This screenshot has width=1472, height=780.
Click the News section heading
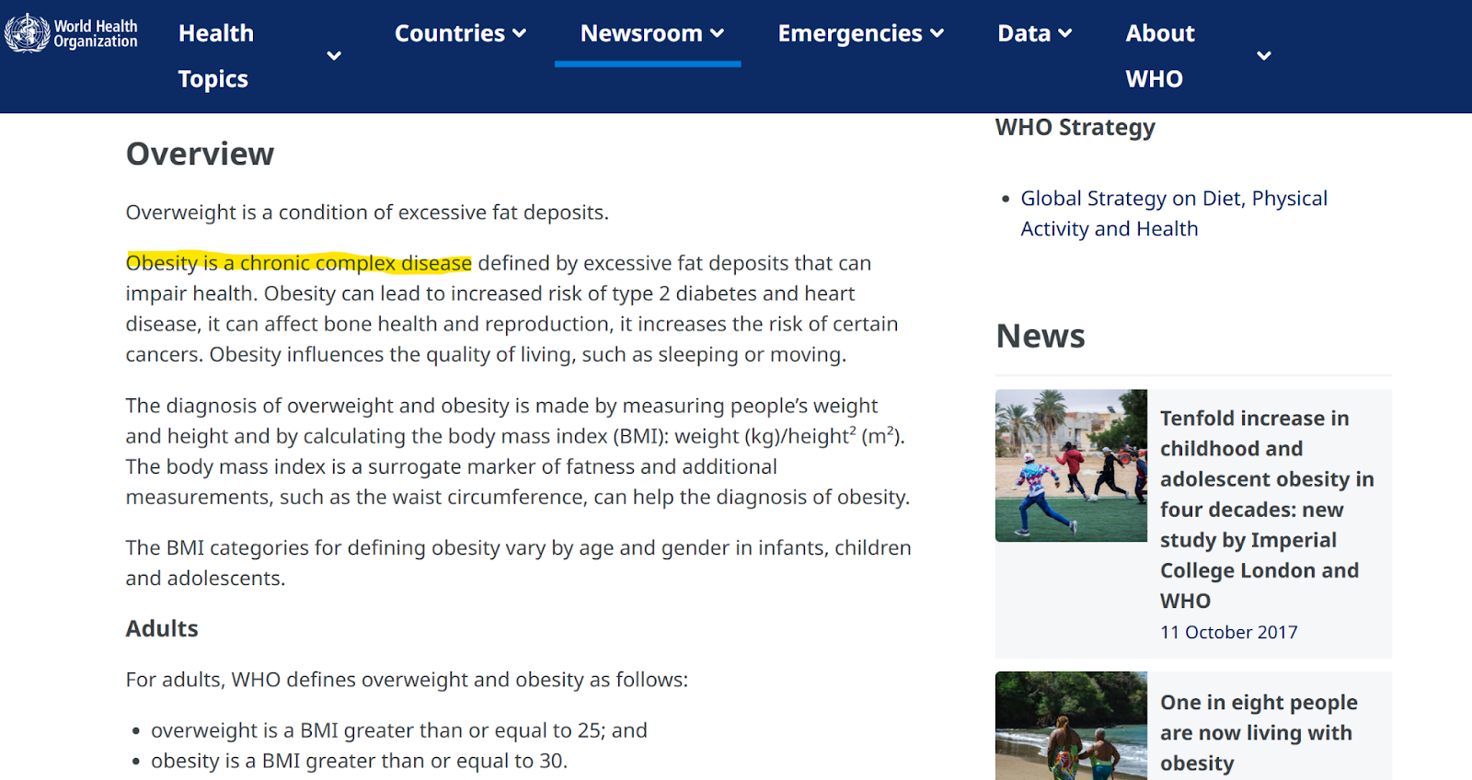1041,336
